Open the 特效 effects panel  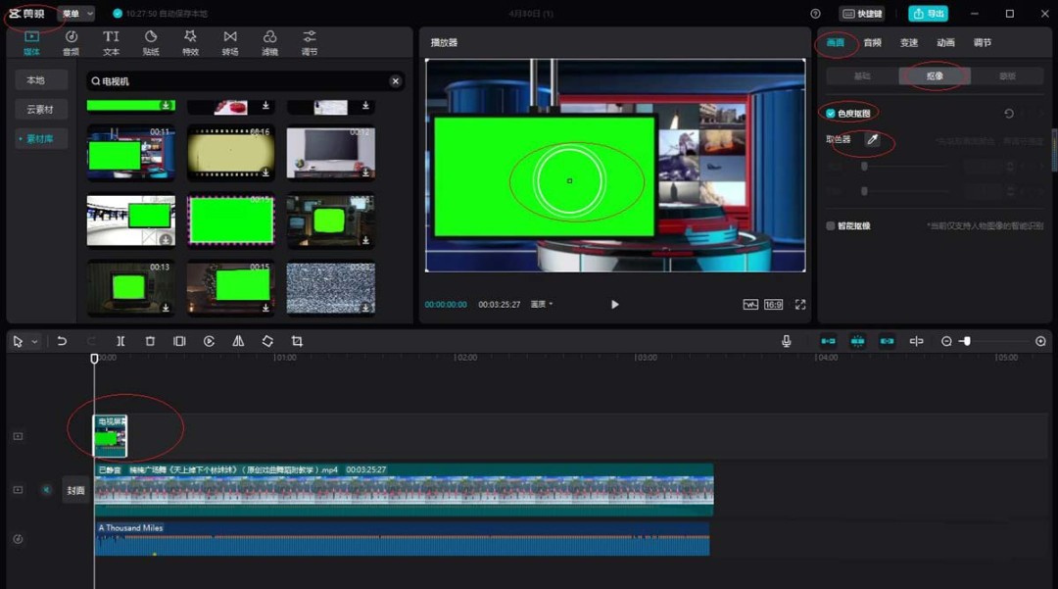point(190,43)
